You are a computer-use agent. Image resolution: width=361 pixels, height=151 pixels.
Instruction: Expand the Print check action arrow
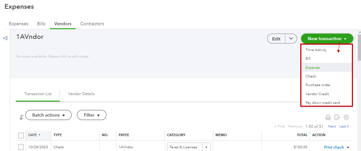[x=348, y=147]
